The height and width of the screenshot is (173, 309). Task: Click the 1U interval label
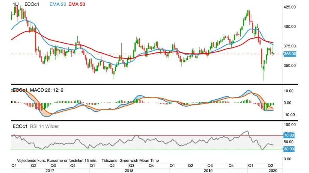15,4
